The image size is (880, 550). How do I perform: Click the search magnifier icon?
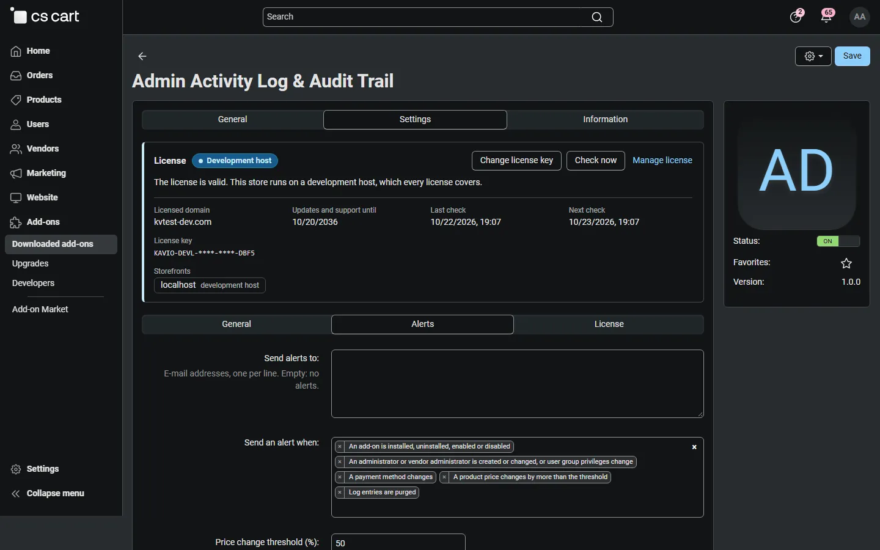597,17
